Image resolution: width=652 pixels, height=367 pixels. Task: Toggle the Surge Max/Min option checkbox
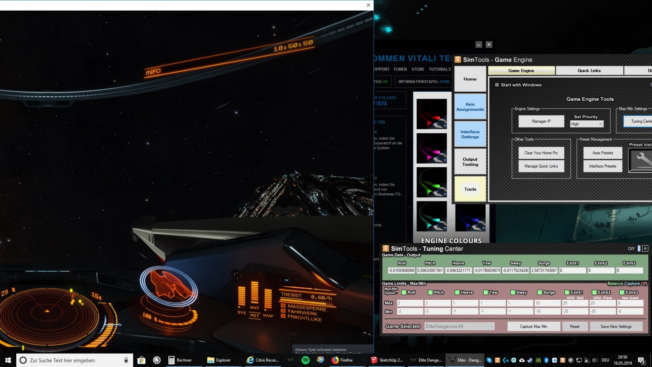coord(540,292)
